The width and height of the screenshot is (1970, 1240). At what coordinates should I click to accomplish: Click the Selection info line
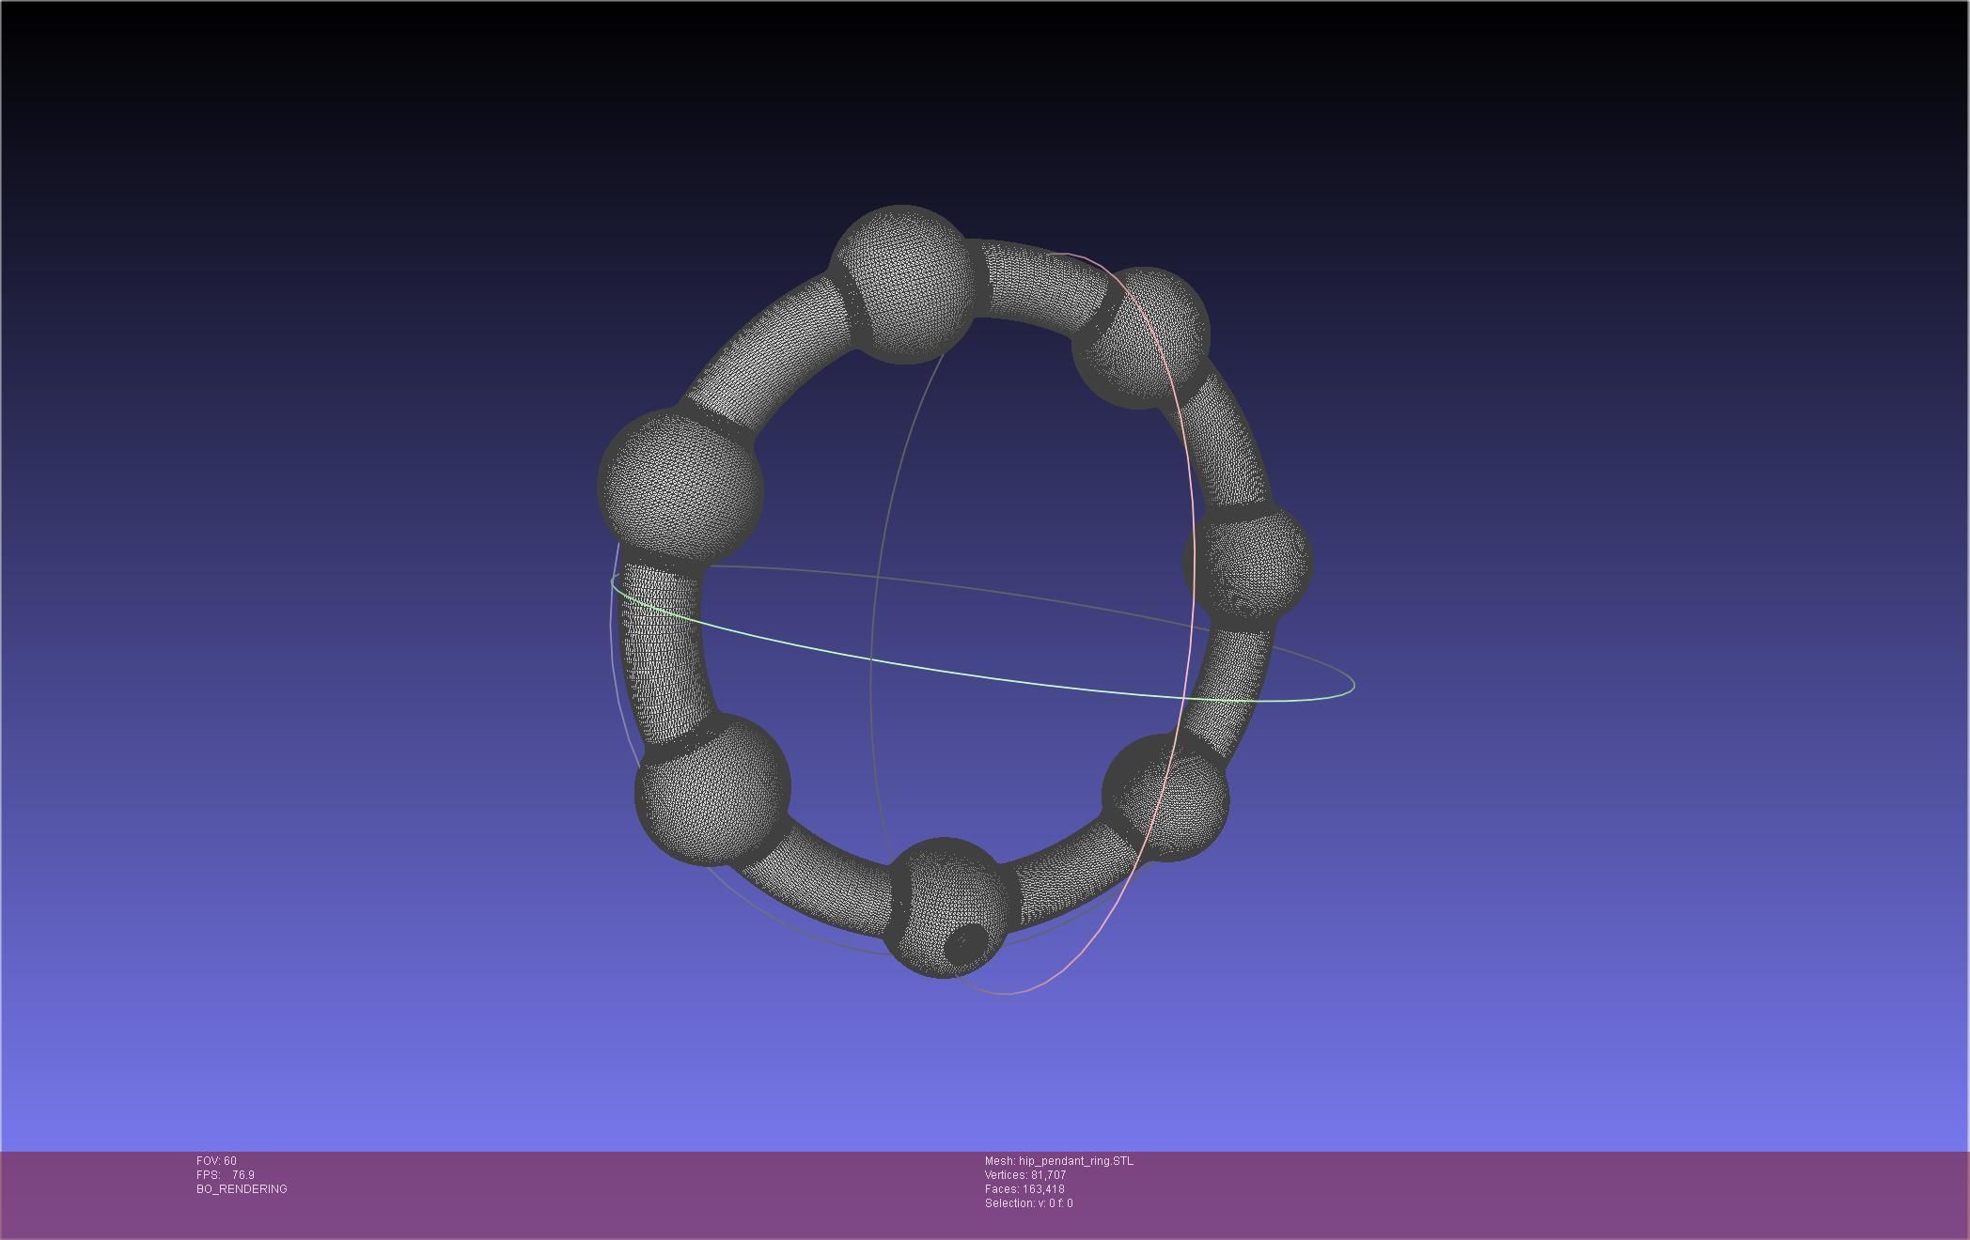(x=1028, y=1203)
